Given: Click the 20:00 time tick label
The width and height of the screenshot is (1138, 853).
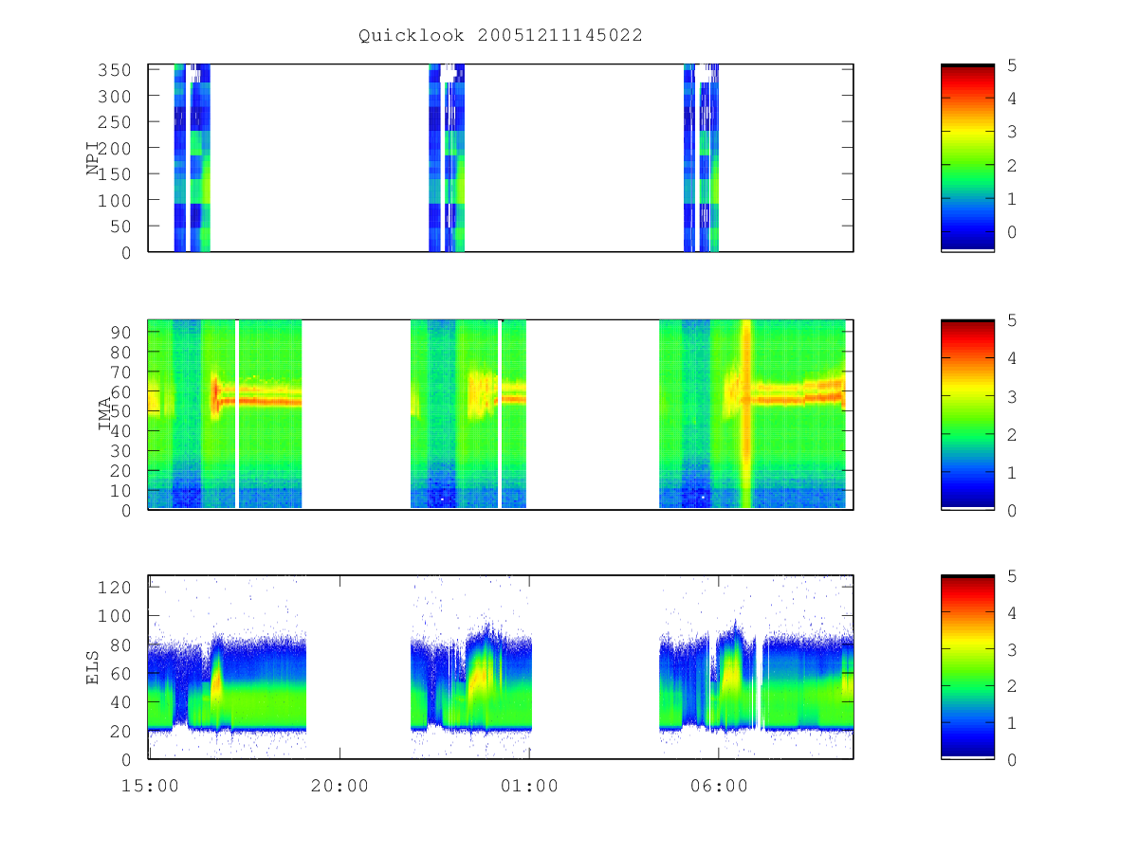Looking at the screenshot, I should pos(340,786).
